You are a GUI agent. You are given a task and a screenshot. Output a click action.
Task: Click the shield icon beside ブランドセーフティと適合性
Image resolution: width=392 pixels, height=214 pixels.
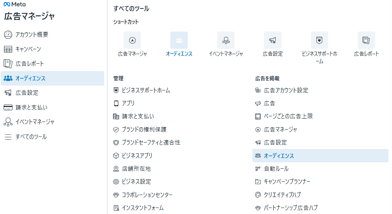(x=116, y=143)
